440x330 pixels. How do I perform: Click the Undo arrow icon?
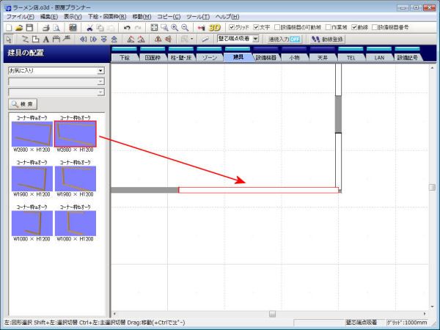[127, 27]
